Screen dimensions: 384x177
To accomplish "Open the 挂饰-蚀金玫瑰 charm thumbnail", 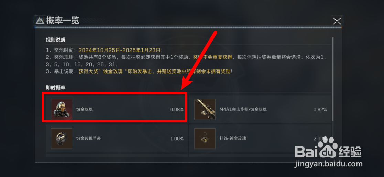I will point(205,138).
